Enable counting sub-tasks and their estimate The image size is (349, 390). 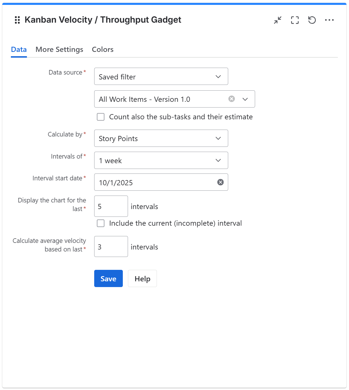click(x=100, y=117)
